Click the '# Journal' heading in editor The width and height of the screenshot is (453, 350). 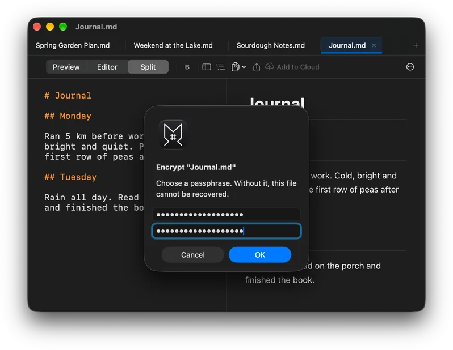tap(68, 95)
